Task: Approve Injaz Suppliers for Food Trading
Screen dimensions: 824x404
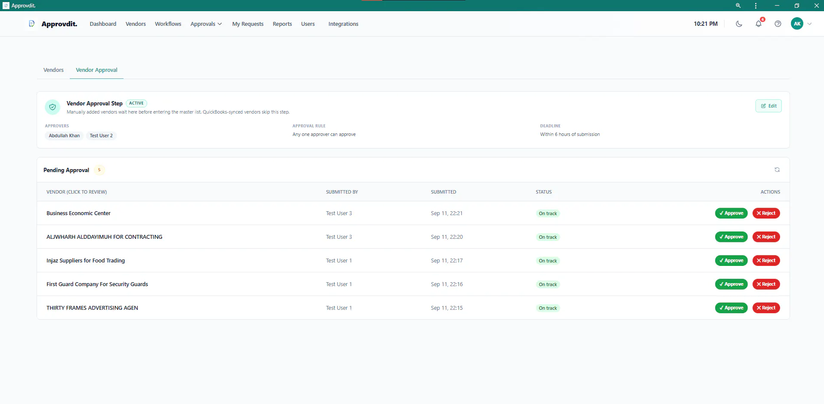Action: (x=731, y=260)
